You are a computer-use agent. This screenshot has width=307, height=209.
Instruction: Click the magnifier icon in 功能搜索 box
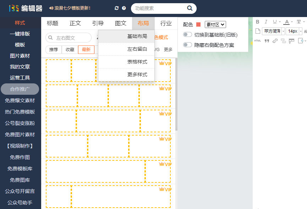pos(190,8)
